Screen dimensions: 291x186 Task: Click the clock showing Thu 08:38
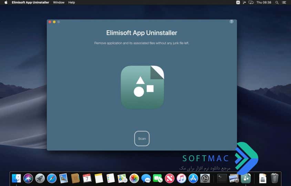click(264, 2)
